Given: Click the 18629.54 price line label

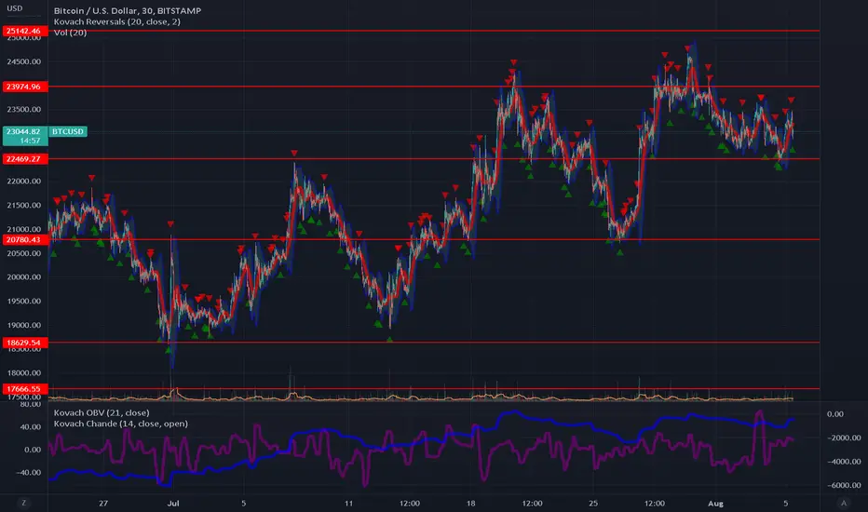Looking at the screenshot, I should 25,343.
